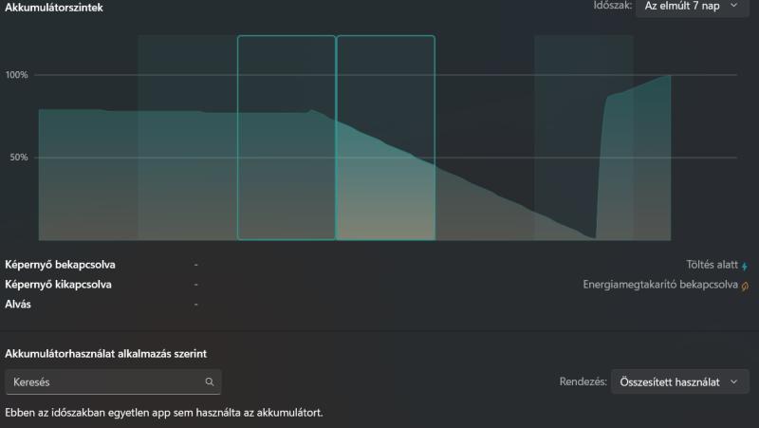Click the energy saver leaf legend icon
Image resolution: width=759 pixels, height=428 pixels.
[745, 285]
